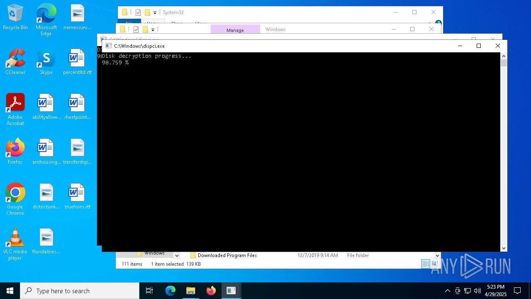Select the floridalines... image file
531x299 pixels.
point(46,242)
